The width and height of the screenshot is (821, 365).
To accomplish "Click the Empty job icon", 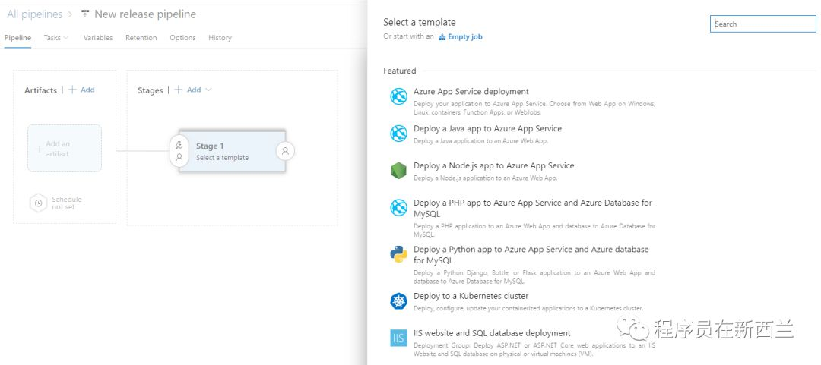I will click(x=442, y=37).
